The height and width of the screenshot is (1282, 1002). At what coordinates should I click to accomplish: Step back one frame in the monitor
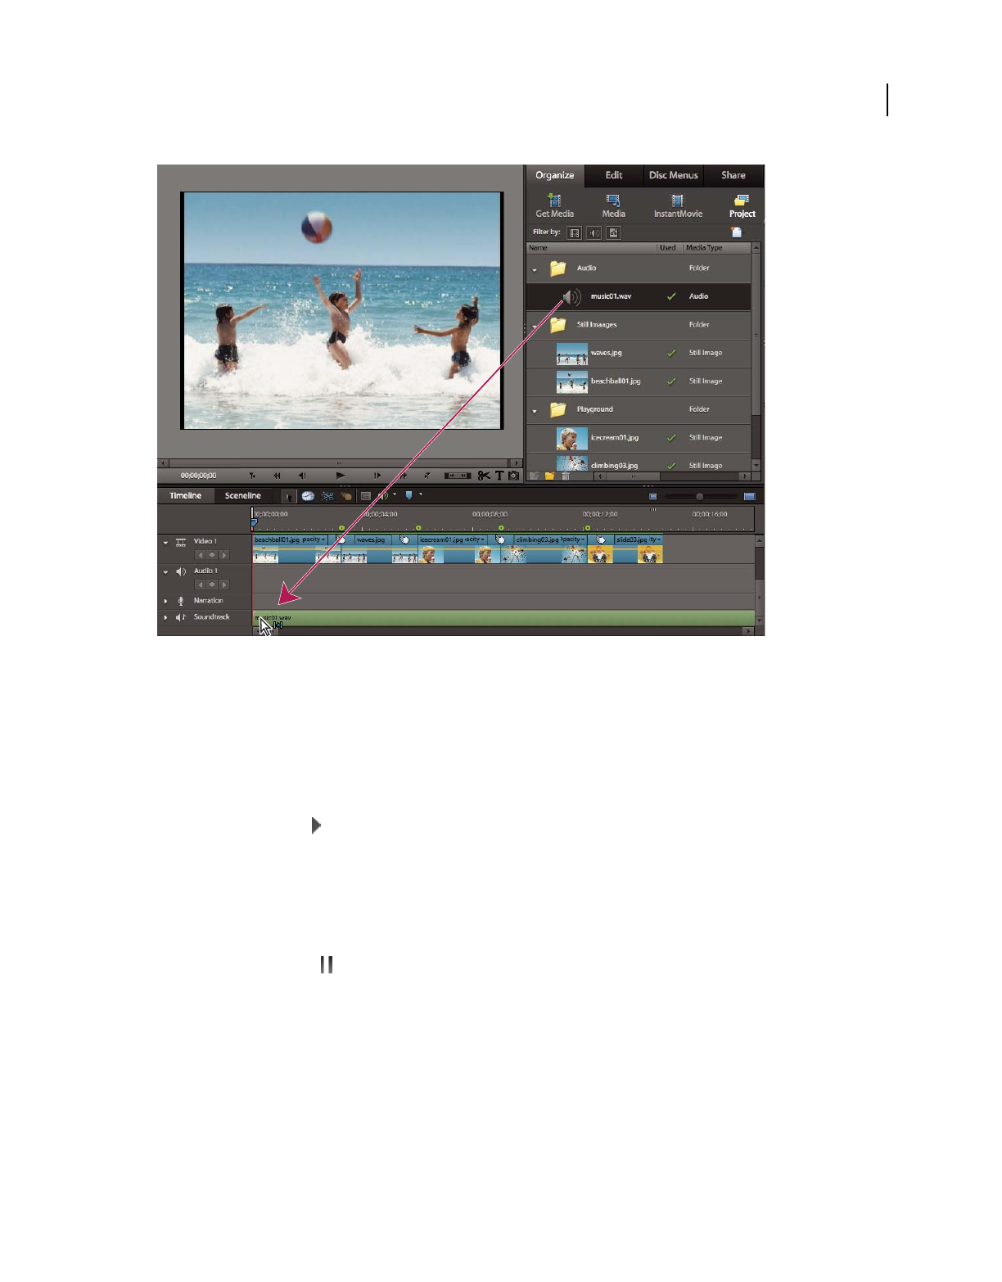(x=302, y=476)
